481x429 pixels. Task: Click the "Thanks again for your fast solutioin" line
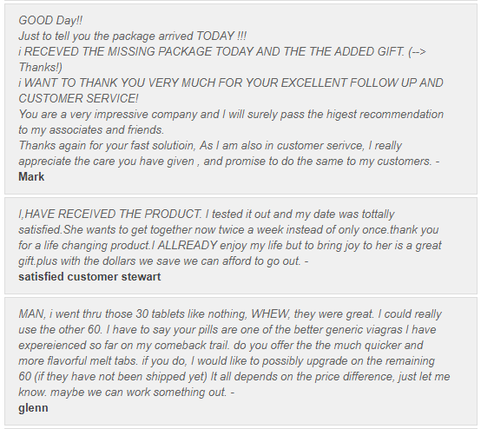coord(210,145)
